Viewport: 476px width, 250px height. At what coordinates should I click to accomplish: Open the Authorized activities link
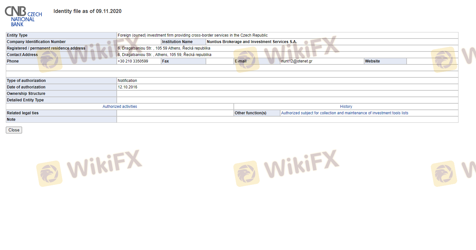click(120, 107)
